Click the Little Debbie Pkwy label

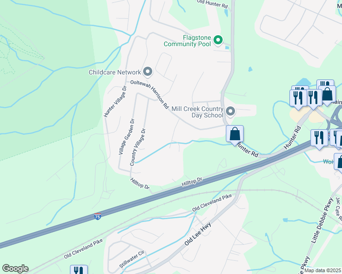322,221
